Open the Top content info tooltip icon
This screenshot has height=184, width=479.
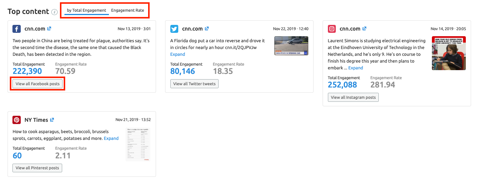tap(55, 12)
